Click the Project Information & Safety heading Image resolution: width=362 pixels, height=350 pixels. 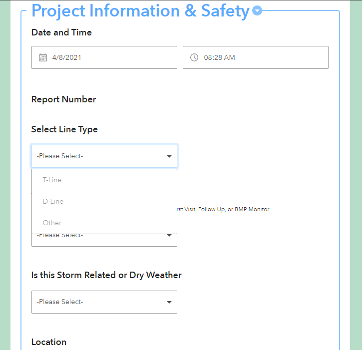(140, 10)
